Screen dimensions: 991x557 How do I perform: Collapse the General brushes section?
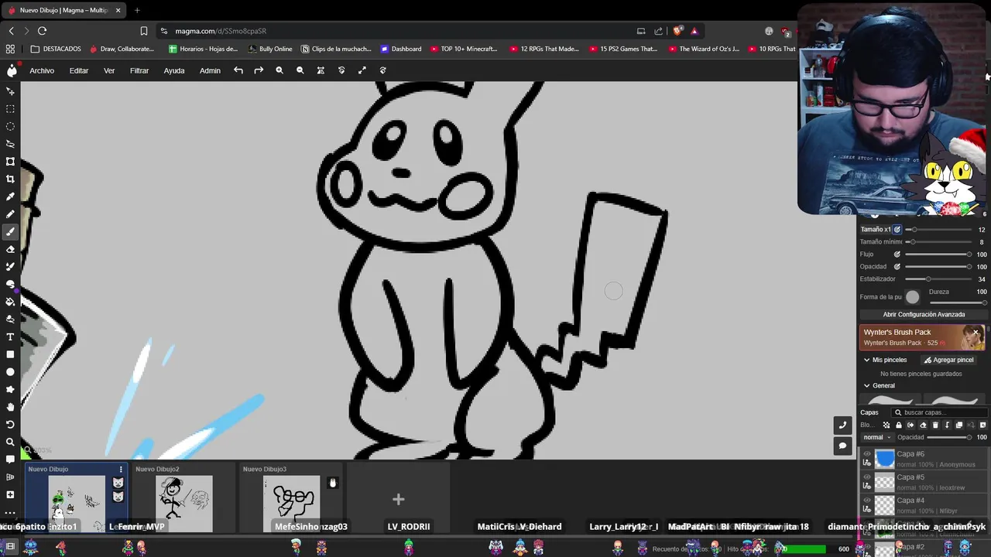point(867,385)
